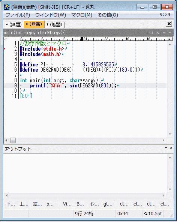The height and width of the screenshot is (222, 177).
Task: Click the 0x44 character code in status bar
Action: 123,213
